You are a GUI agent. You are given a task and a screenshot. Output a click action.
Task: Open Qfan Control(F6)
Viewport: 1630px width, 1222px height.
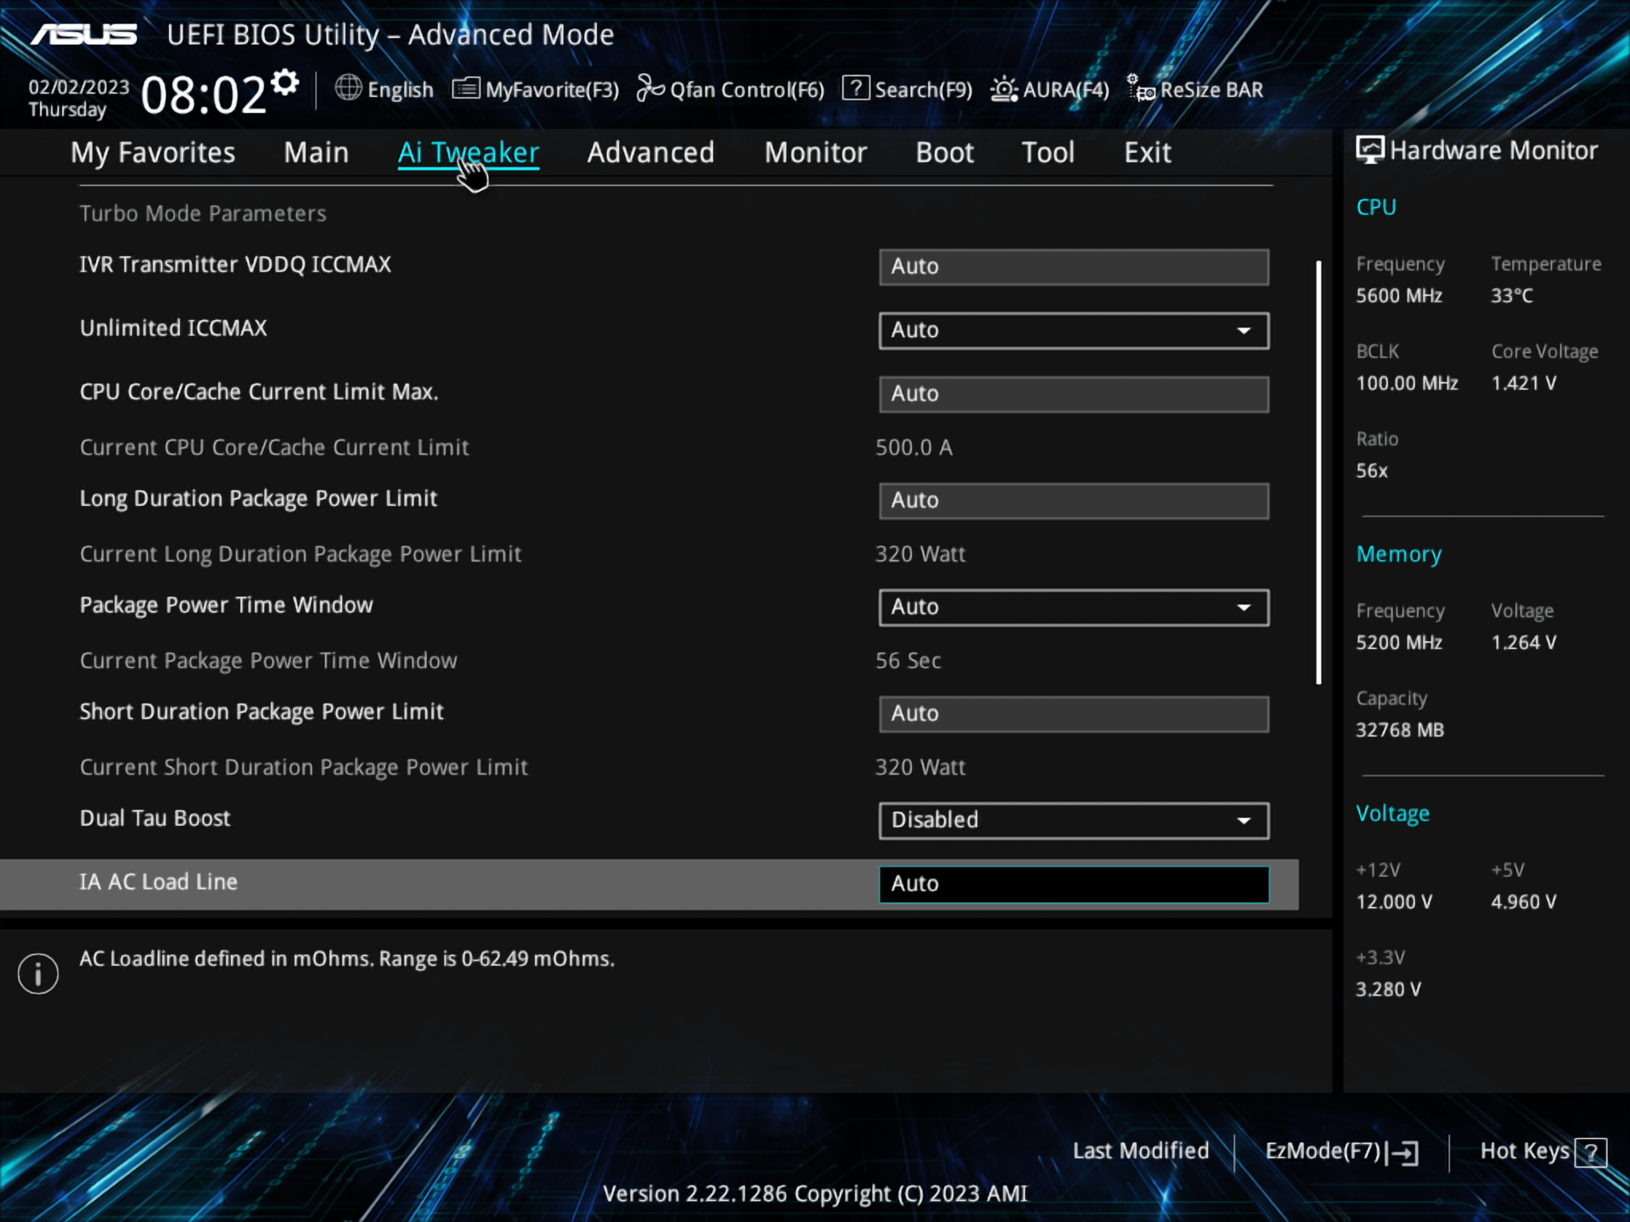tap(730, 89)
